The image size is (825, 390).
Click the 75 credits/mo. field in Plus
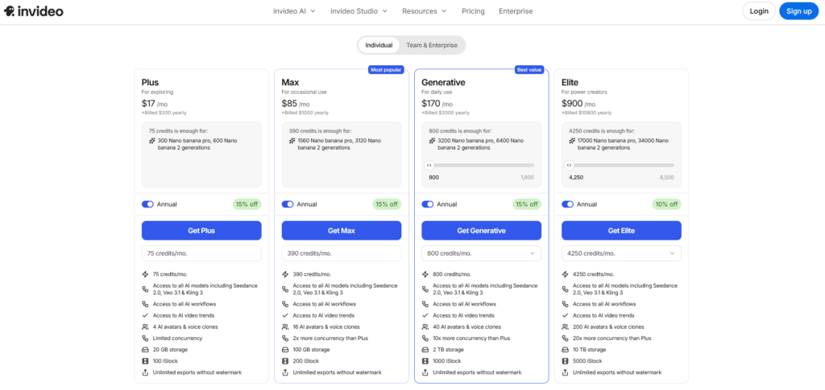201,253
